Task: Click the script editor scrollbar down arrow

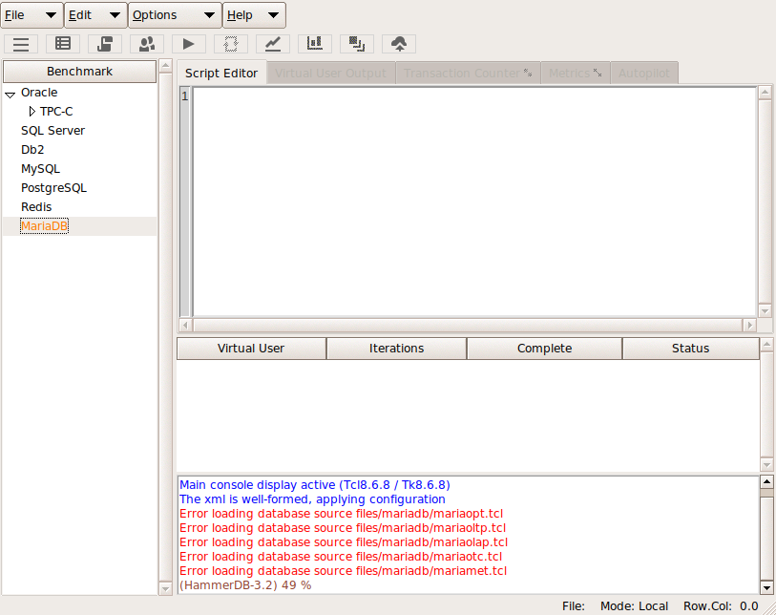Action: (x=765, y=311)
